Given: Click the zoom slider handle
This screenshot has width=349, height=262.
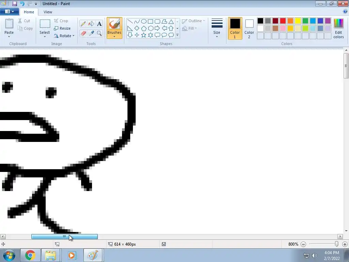Looking at the screenshot, I should [x=336, y=244].
